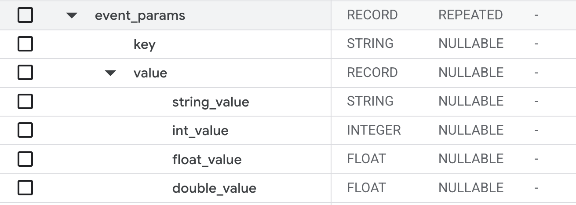This screenshot has width=576, height=205.
Task: Check the int_value row checkbox
Action: [25, 131]
